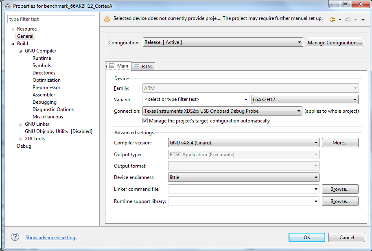Click the help question mark icon
Screen dimensions: 372x251
point(15,237)
